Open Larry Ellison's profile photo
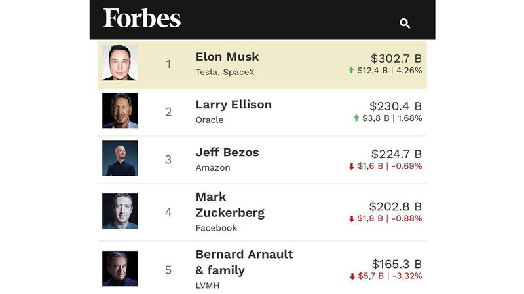Screen dimensions: 524x294 point(120,110)
